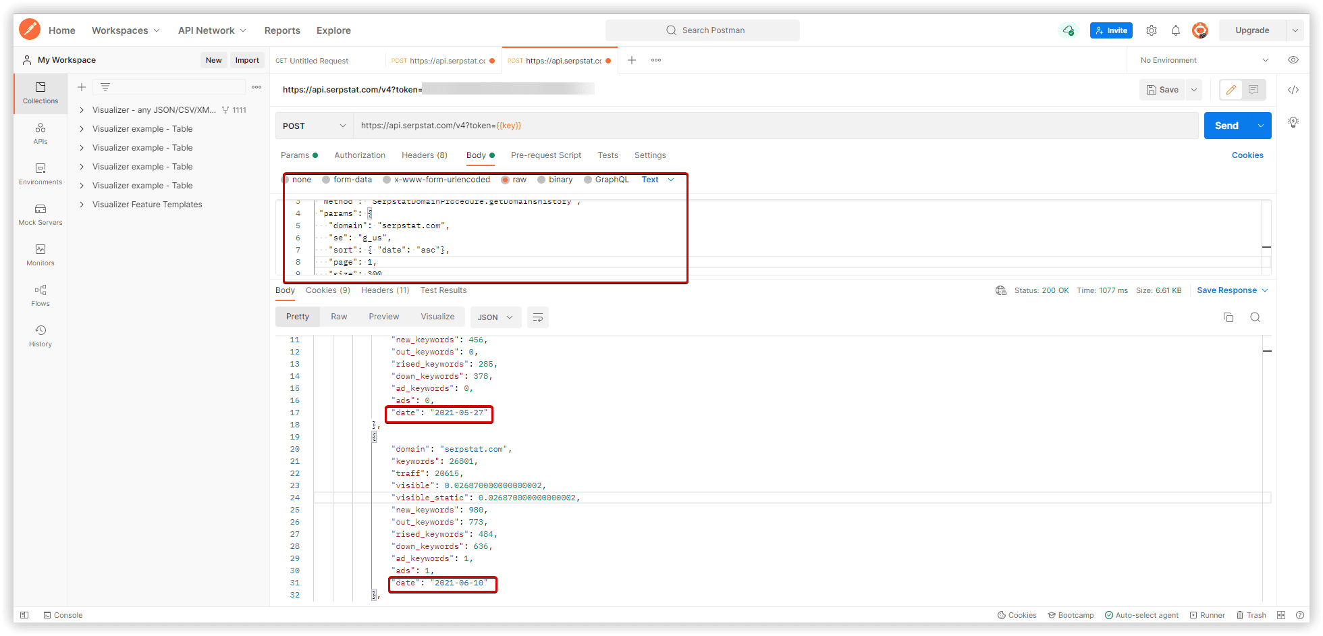Image resolution: width=1323 pixels, height=636 pixels.
Task: Open the Cookies link
Action: (x=1247, y=155)
